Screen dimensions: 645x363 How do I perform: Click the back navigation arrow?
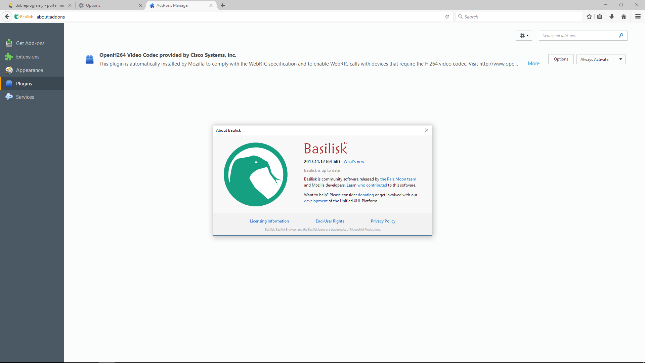7,16
